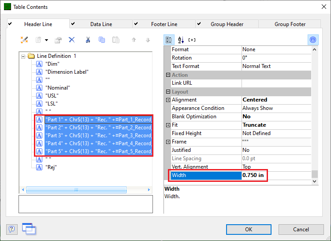Click the tree scroll right arrow
The height and width of the screenshot is (241, 331).
(149, 190)
